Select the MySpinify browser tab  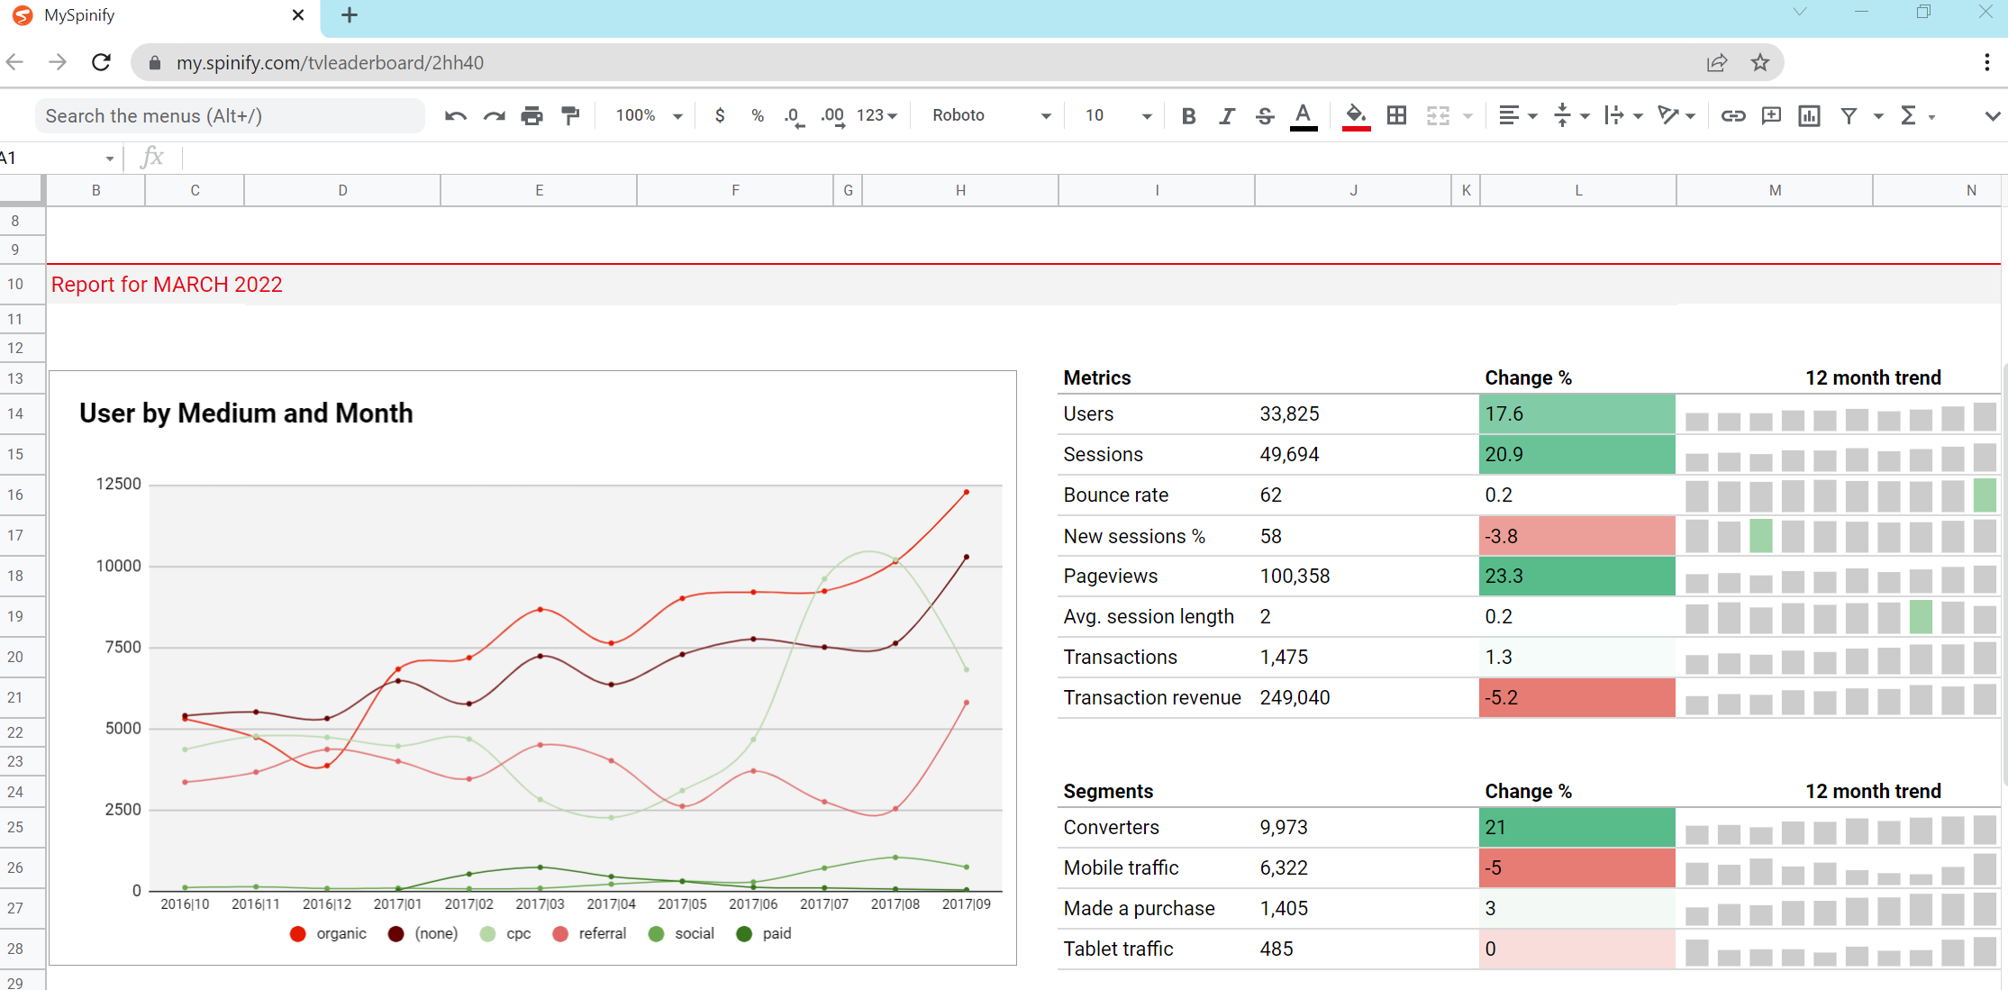pyautogui.click(x=159, y=16)
